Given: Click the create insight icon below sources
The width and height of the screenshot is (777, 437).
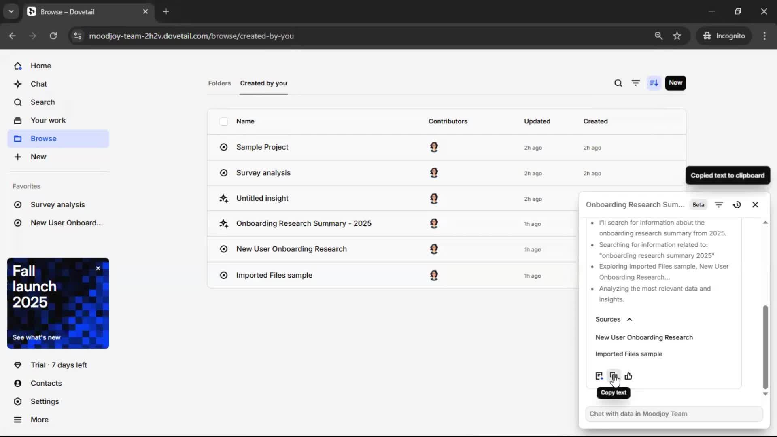Looking at the screenshot, I should click(x=599, y=376).
